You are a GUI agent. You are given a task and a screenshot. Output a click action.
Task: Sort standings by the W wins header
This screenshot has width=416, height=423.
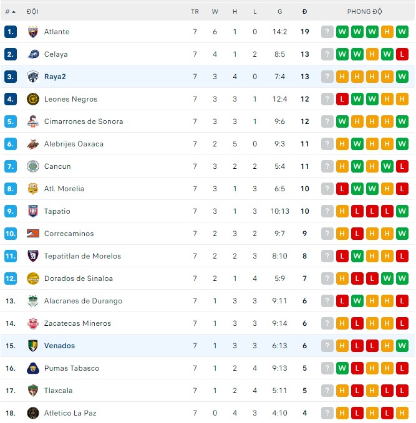215,12
